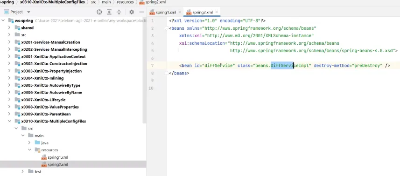Click the resources folder icon in tree

(37, 150)
